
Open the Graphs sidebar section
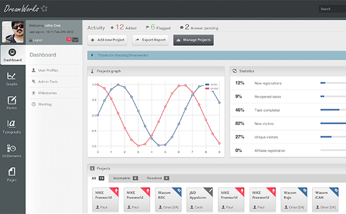pos(12,79)
